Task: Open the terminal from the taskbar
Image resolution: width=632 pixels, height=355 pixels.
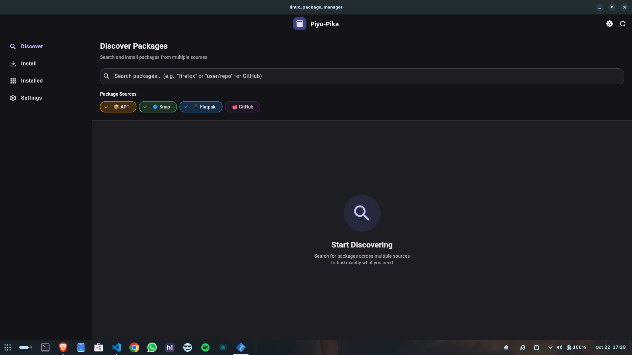Action: pyautogui.click(x=45, y=347)
